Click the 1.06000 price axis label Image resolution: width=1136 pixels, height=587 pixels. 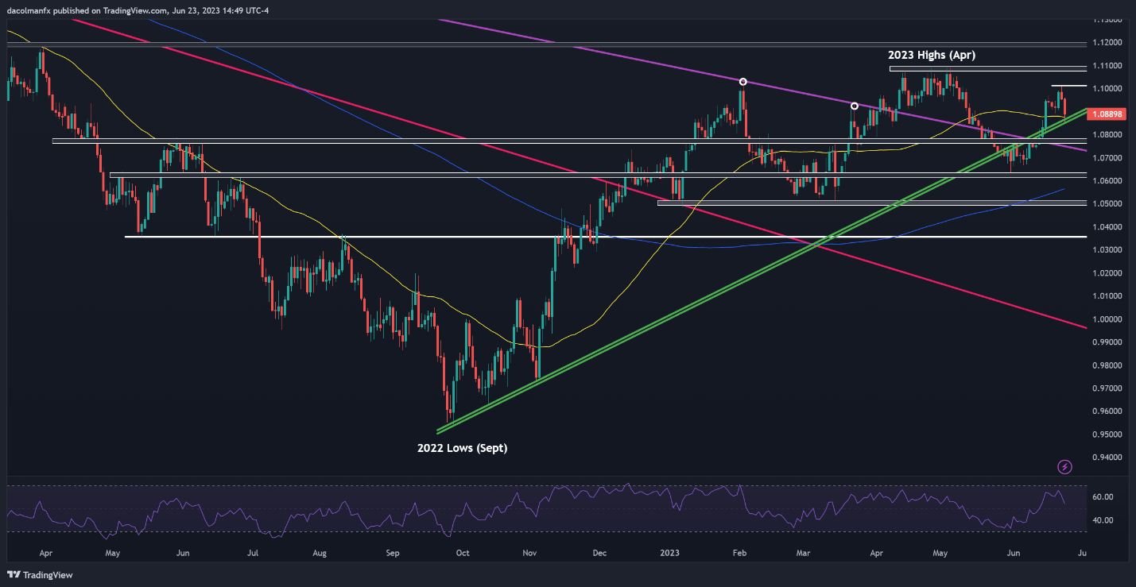pos(1106,181)
